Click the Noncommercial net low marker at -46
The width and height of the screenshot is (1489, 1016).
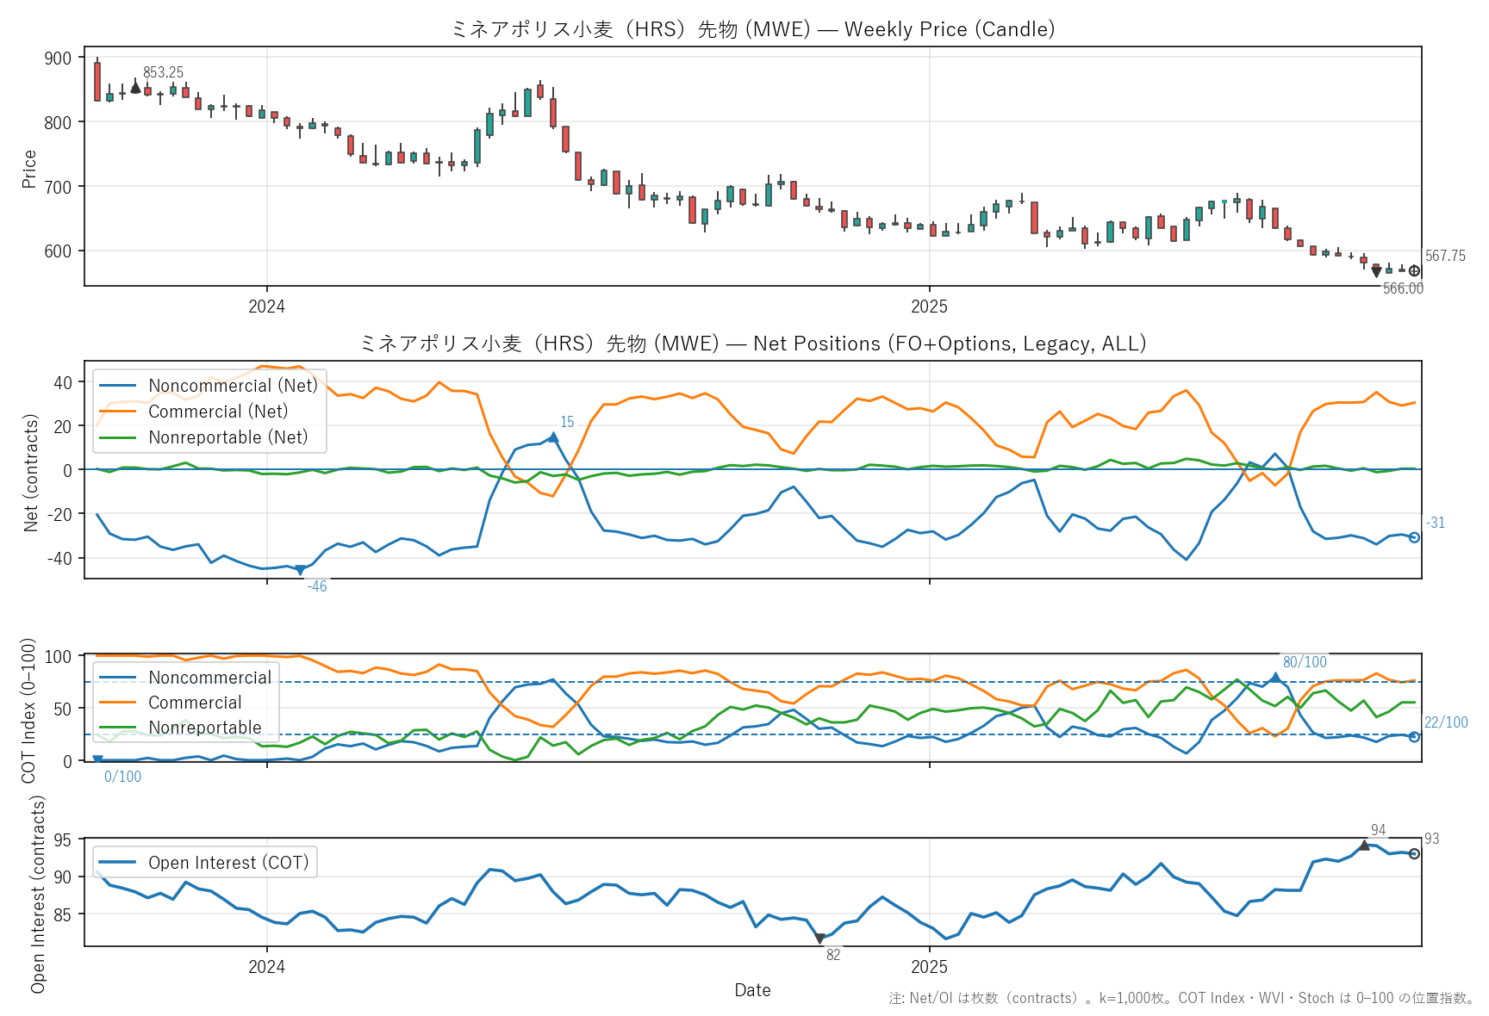tap(300, 570)
